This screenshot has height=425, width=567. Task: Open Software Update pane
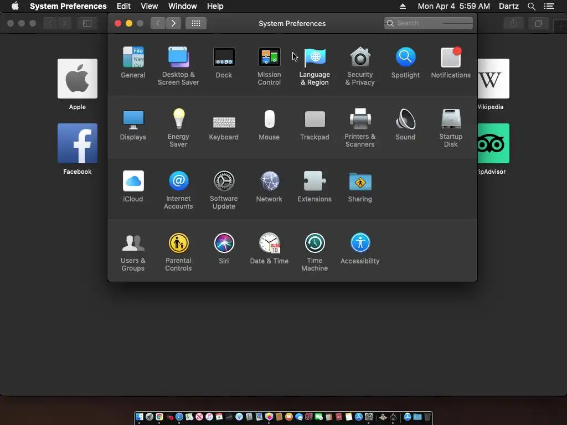tap(224, 190)
